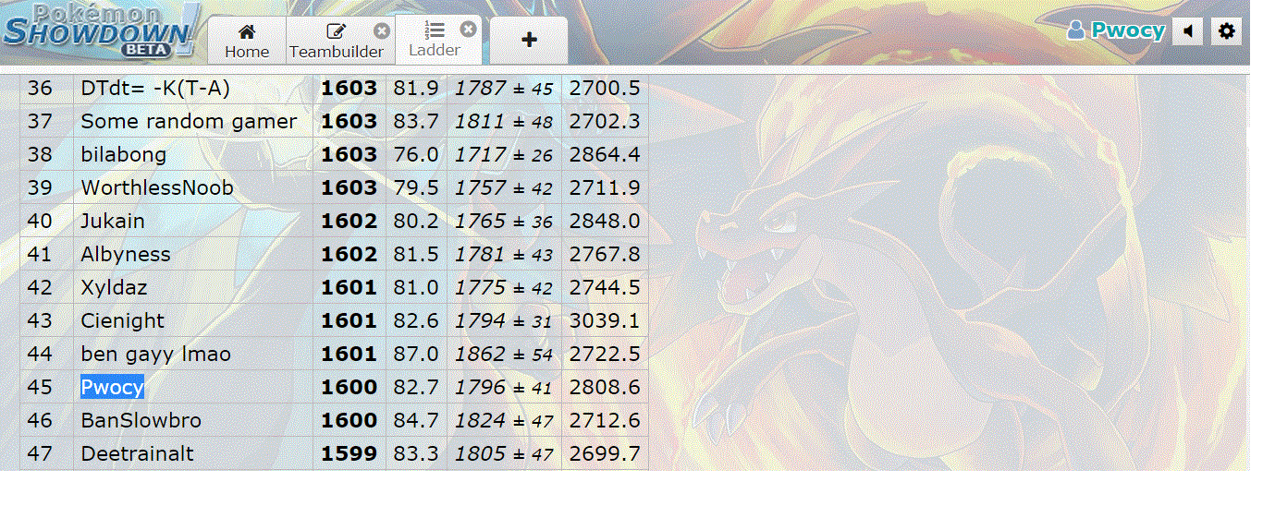Click the house icon on Home tab
The width and height of the screenshot is (1263, 530).
pos(247,30)
